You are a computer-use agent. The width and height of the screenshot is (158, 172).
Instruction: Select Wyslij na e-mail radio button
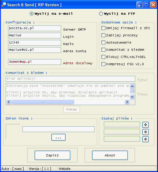(x=31, y=14)
